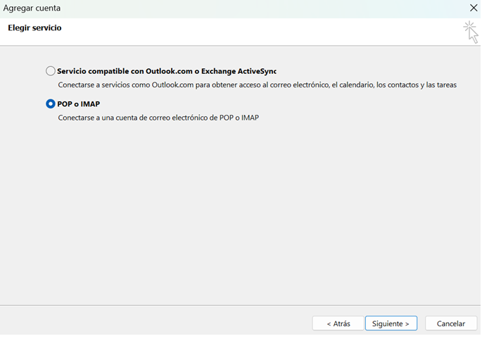
Task: Click empty space left of the Atrás button
Action: coord(155,323)
